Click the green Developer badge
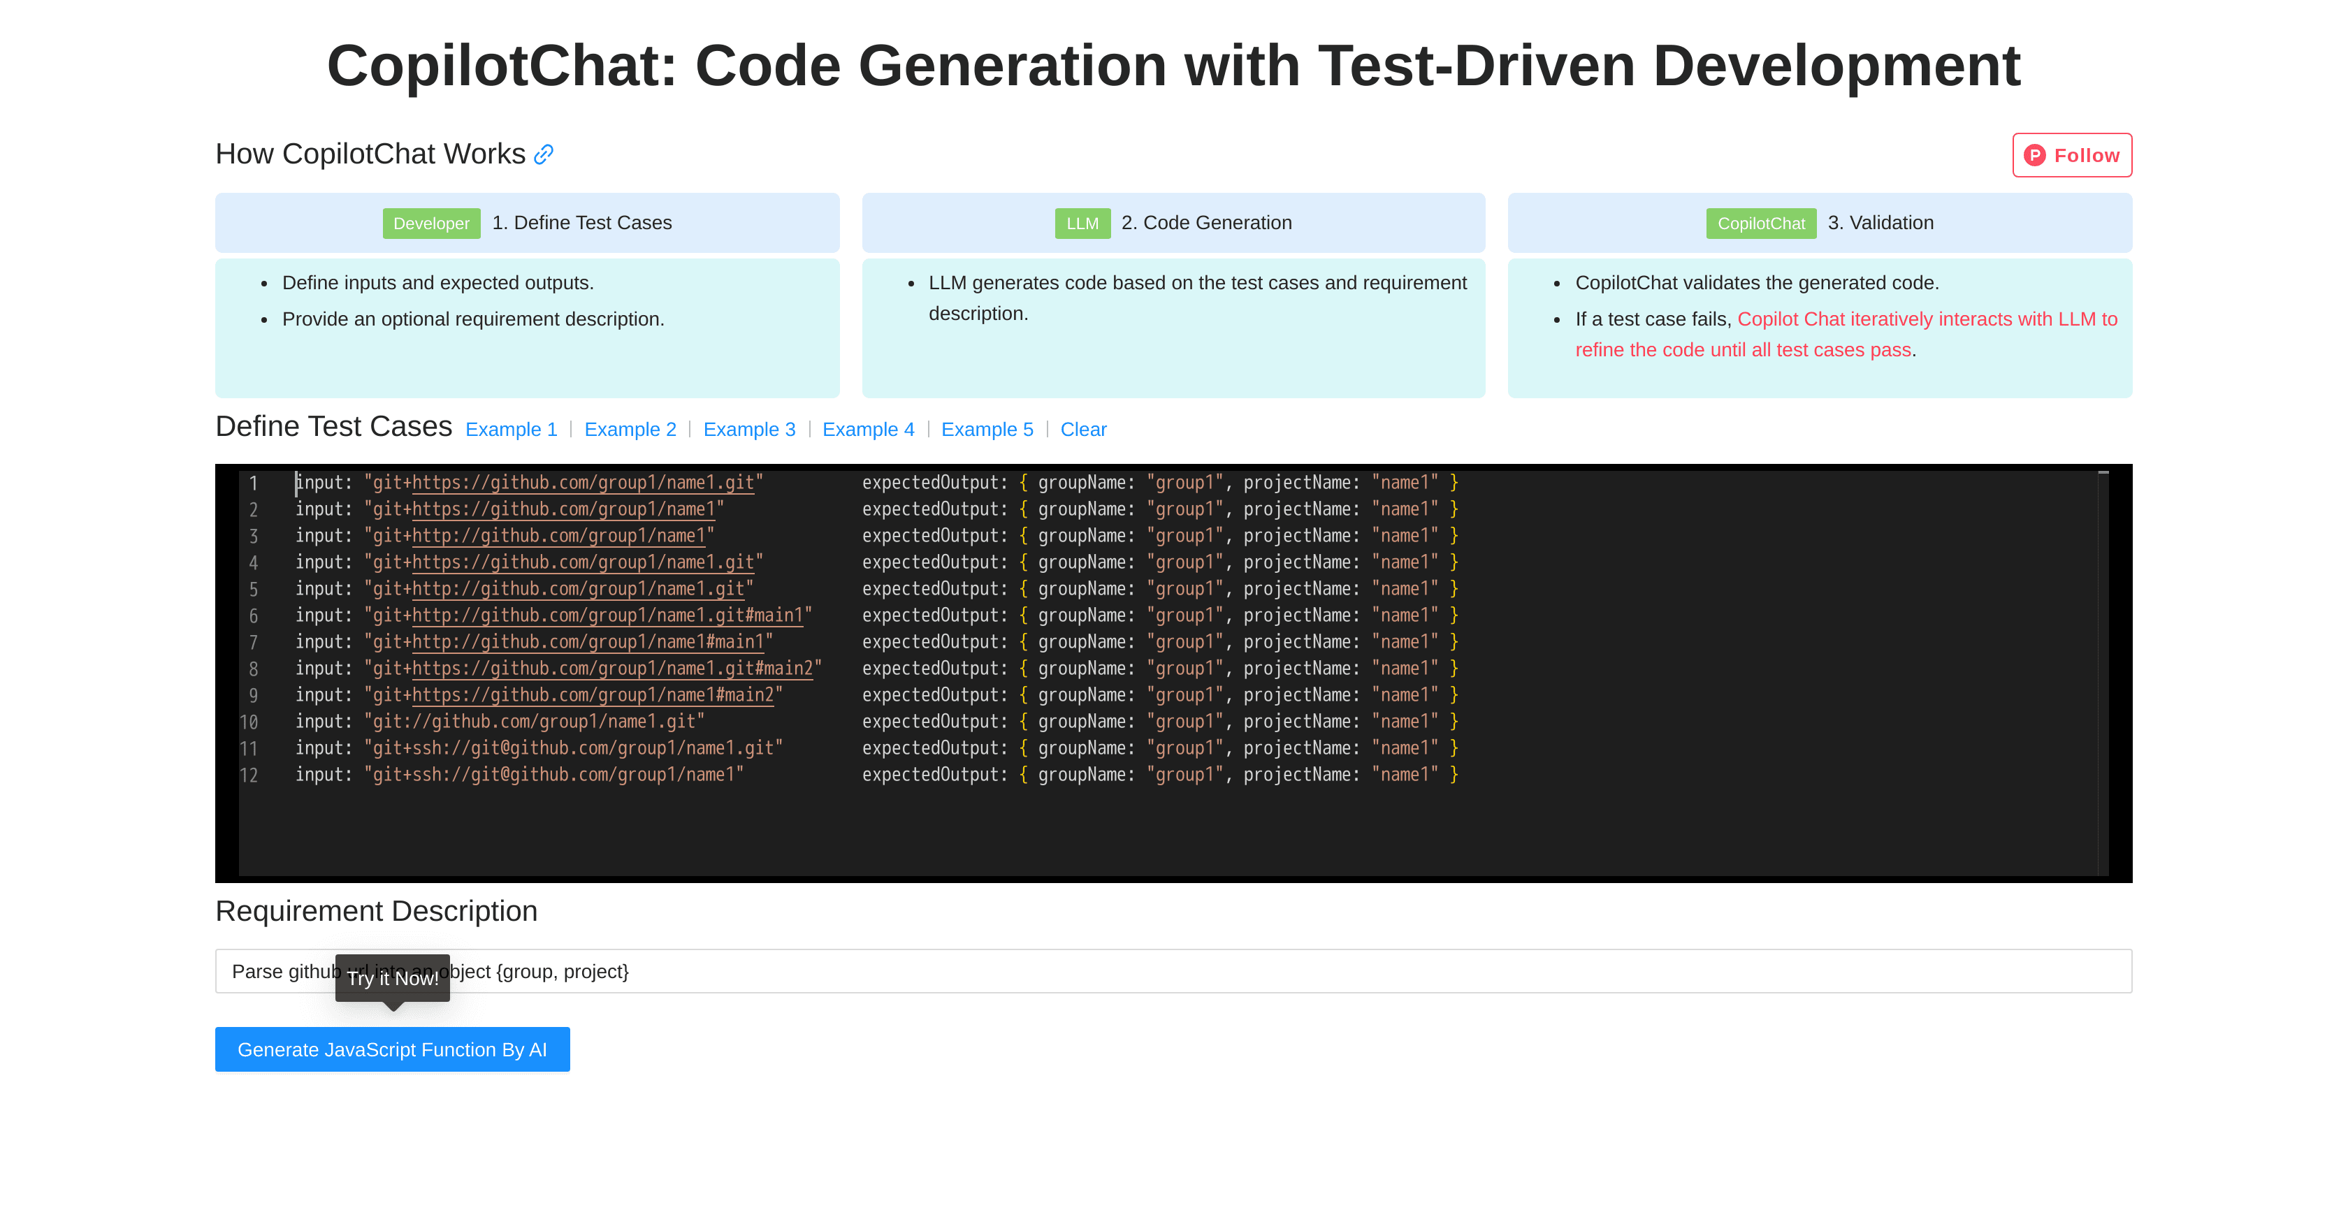Viewport: 2348px width, 1224px height. pos(431,222)
